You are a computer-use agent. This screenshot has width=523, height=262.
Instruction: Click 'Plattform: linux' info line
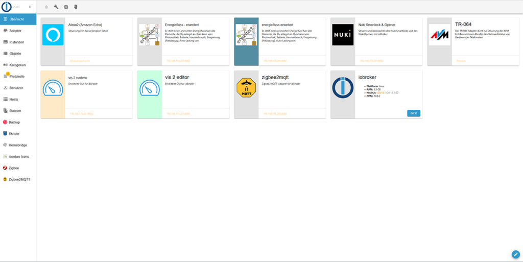click(x=375, y=86)
